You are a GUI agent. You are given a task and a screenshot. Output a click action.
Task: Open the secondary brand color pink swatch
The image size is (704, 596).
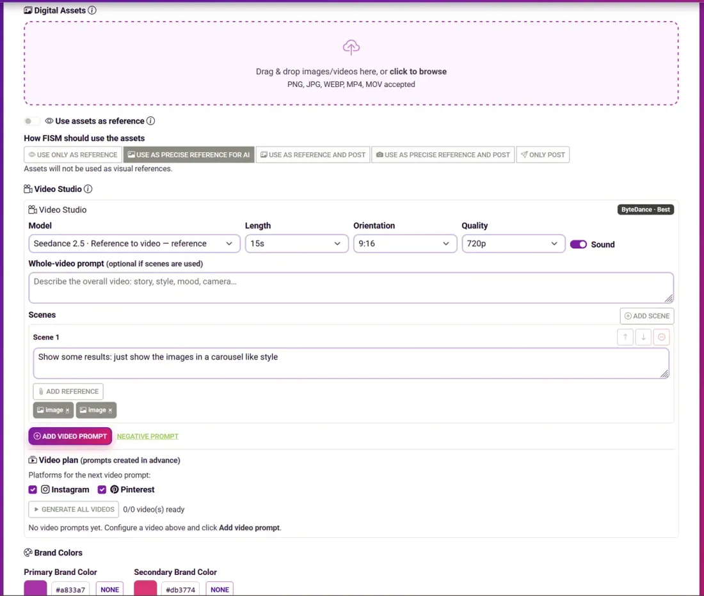tap(145, 588)
